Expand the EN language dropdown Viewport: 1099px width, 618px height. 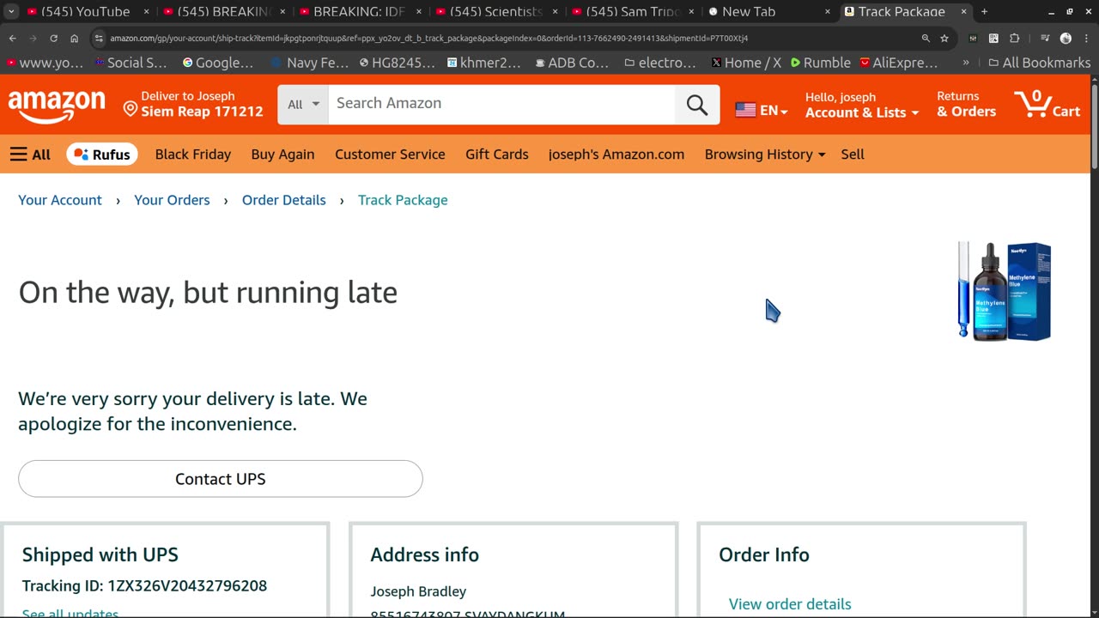[773, 111]
